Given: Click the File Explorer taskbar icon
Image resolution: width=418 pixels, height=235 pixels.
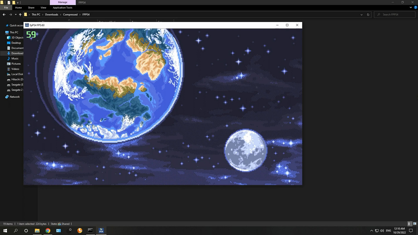Looking at the screenshot, I should click(x=37, y=231).
